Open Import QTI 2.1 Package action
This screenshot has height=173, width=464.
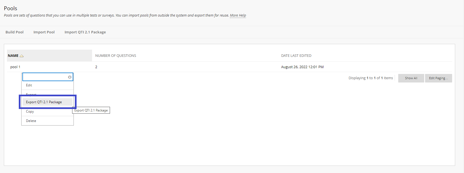(85, 32)
